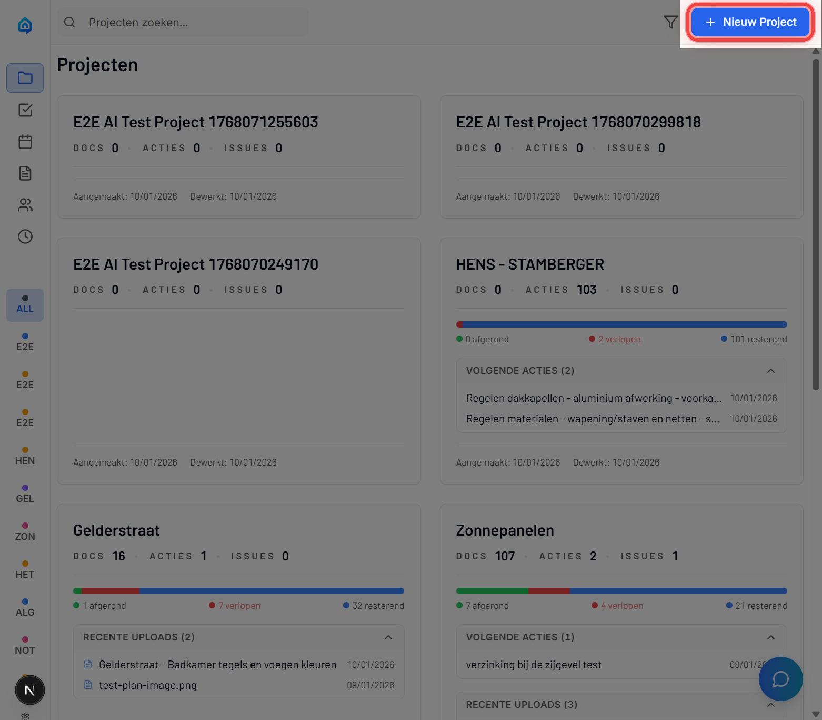Open the documents icon in sidebar
The width and height of the screenshot is (822, 720).
pos(25,173)
